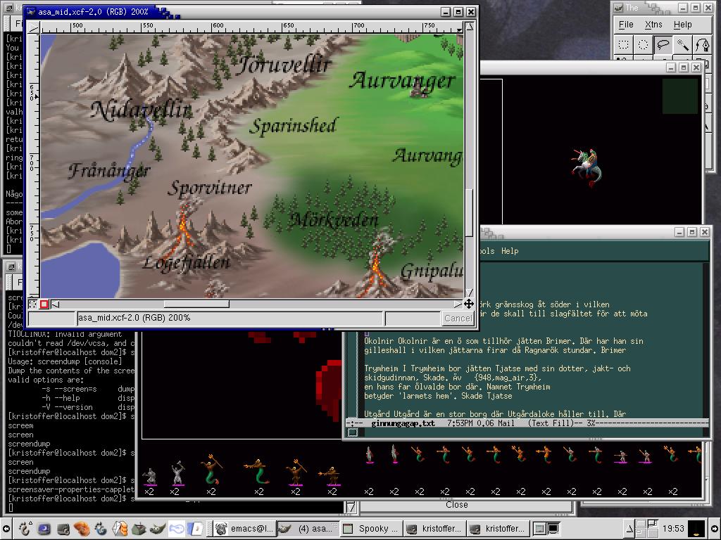Click the Logefjällen label on the map

tap(186, 262)
